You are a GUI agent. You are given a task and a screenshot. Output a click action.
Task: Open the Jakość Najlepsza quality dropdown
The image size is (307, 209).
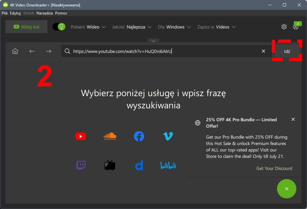click(132, 27)
